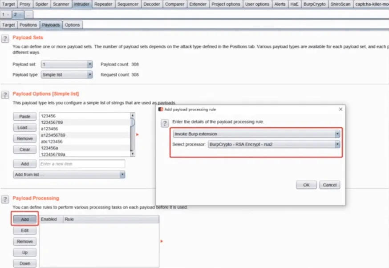
Task: Switch to the Intruder Options sub-tab
Action: [x=72, y=25]
